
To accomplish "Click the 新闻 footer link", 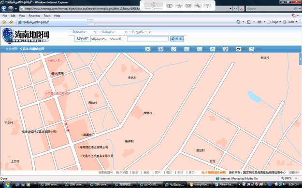I will point(146,173).
